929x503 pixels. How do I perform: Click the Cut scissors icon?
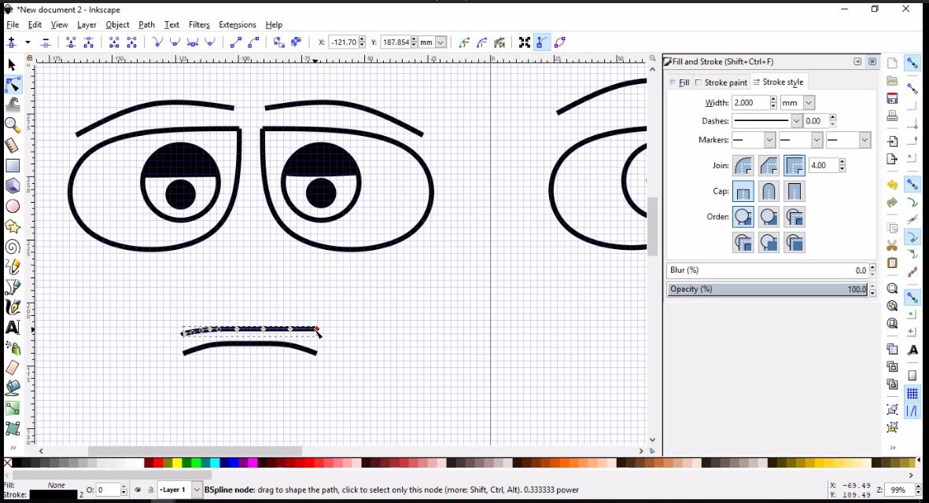pos(892,245)
